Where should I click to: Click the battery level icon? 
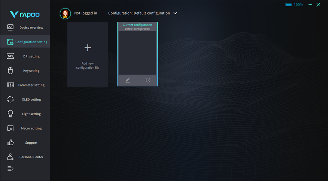tap(288, 4)
